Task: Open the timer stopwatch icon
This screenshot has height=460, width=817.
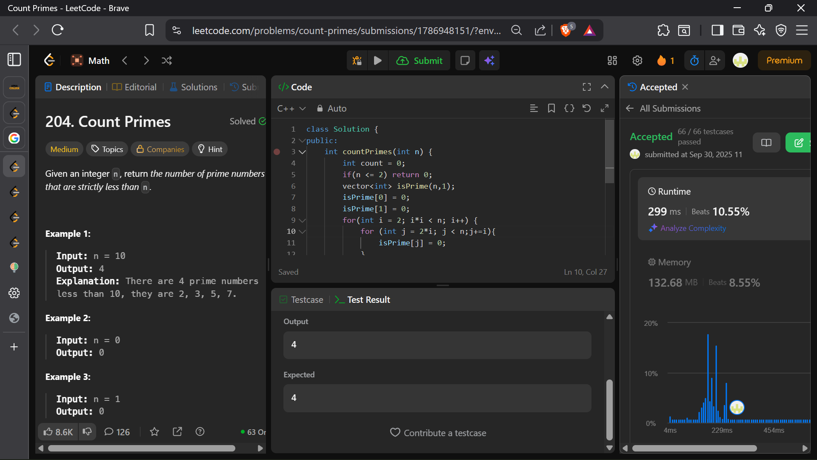Action: (694, 60)
